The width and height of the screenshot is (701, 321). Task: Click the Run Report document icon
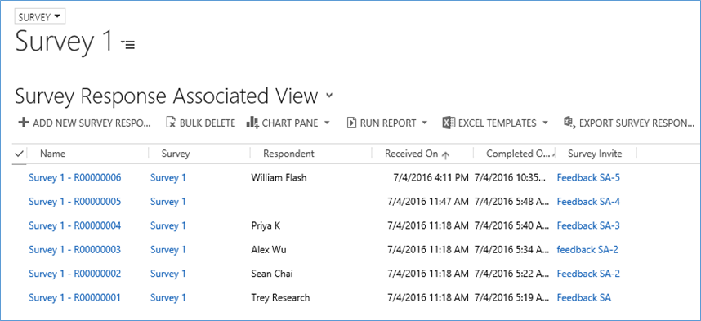coord(352,123)
